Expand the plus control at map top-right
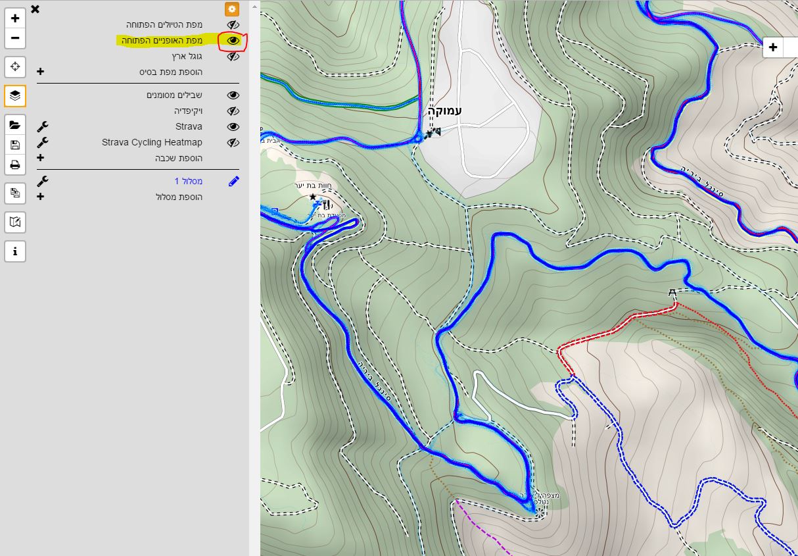798x556 pixels. pyautogui.click(x=773, y=47)
